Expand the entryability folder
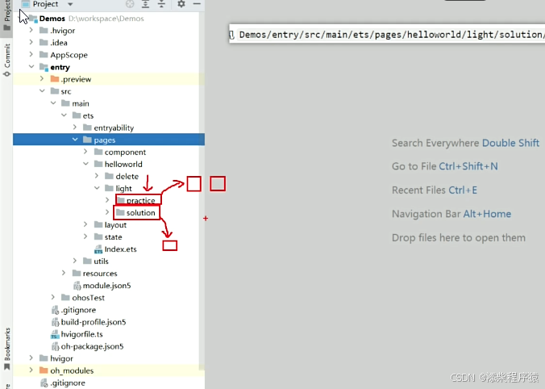The width and height of the screenshot is (545, 389). click(x=75, y=128)
